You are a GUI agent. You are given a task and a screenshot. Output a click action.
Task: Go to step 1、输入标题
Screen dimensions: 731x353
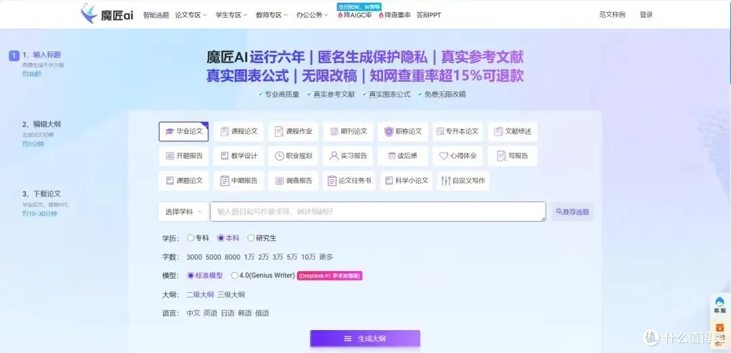tap(41, 55)
